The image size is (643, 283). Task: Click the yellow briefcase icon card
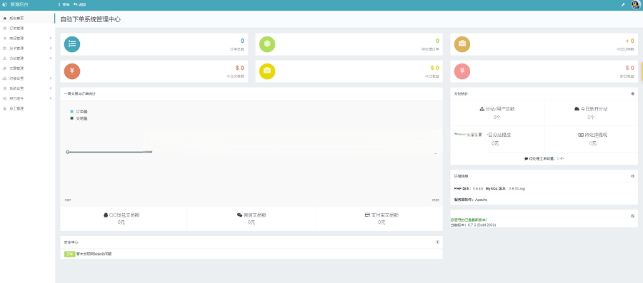coord(267,71)
